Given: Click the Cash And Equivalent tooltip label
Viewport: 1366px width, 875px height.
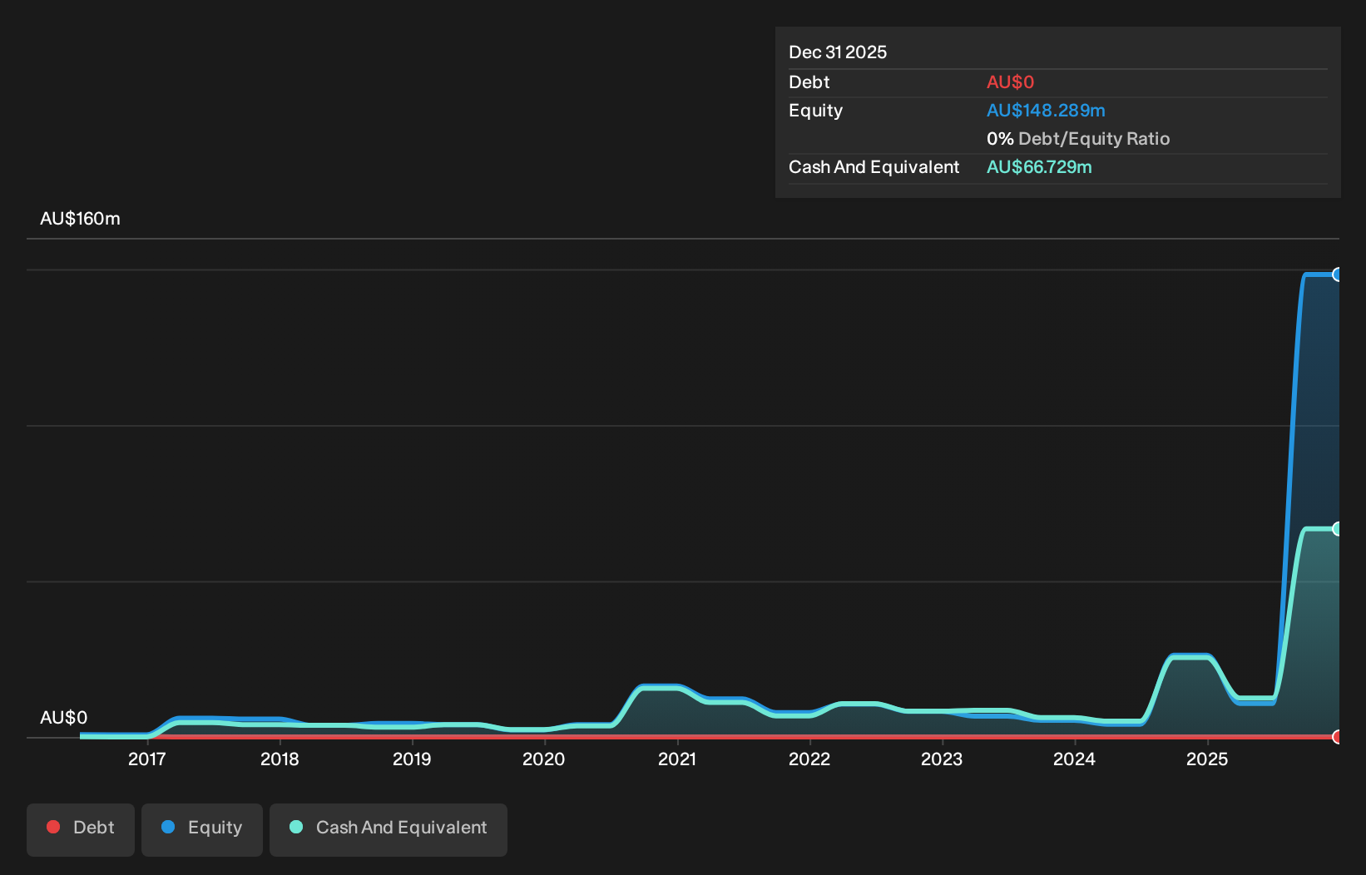Looking at the screenshot, I should [x=874, y=167].
